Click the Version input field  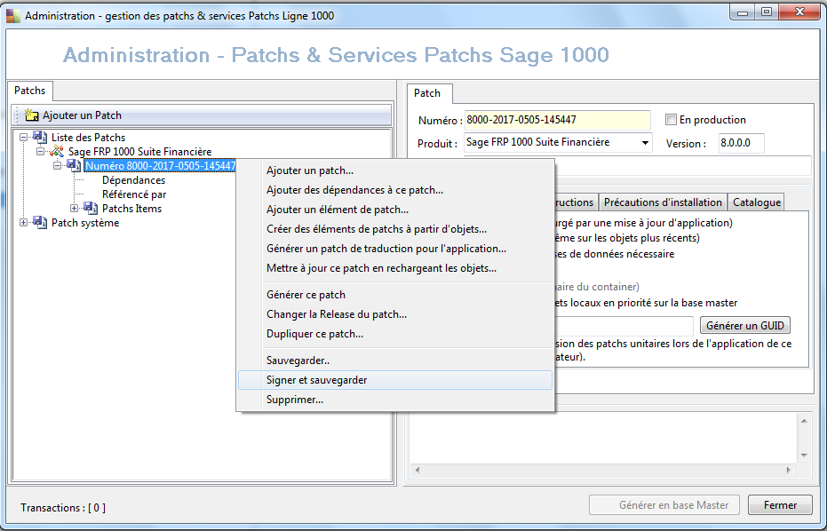click(742, 143)
